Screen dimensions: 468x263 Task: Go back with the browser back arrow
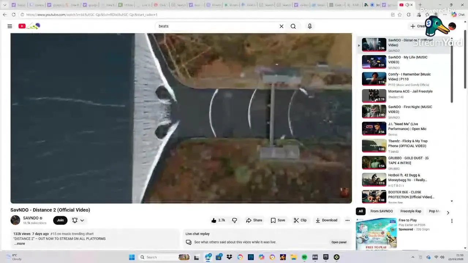click(4, 15)
